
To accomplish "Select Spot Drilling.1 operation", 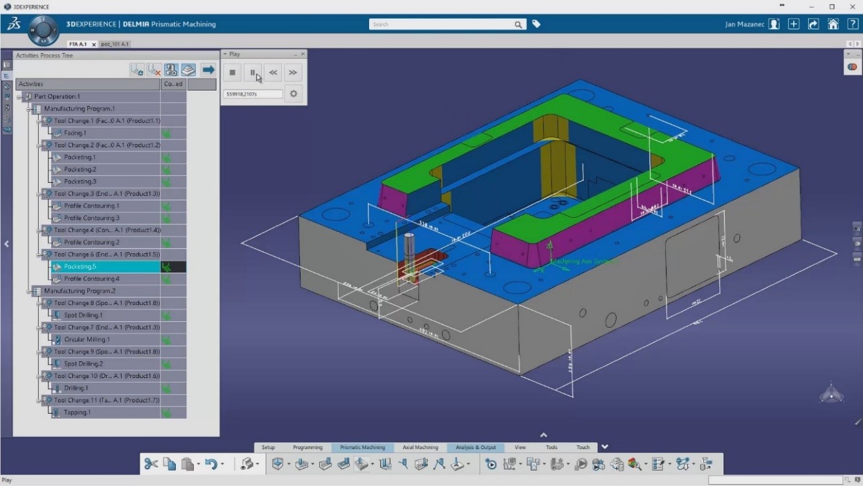I will 83,315.
